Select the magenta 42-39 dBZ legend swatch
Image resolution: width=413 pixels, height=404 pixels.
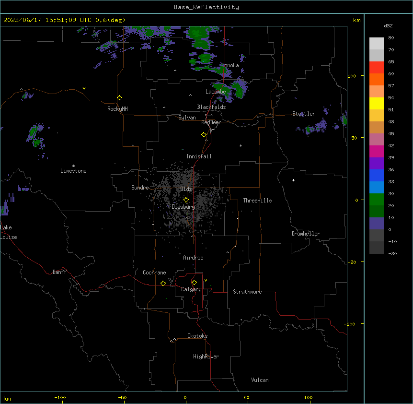point(377,151)
